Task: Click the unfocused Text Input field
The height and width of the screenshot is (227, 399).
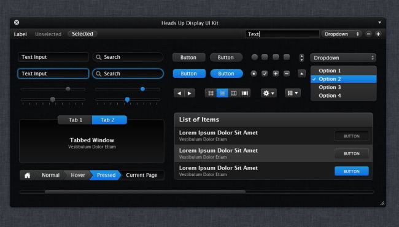Action: [x=53, y=57]
